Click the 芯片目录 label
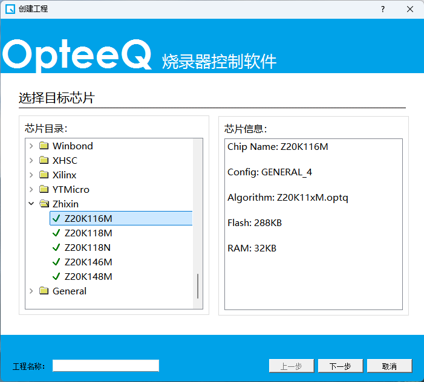The height and width of the screenshot is (382, 424). [46, 128]
